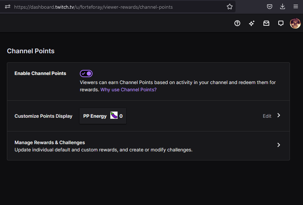Open the Firefox hamburger application menu
Viewport: 303px width, 205px height.
tap(296, 7)
